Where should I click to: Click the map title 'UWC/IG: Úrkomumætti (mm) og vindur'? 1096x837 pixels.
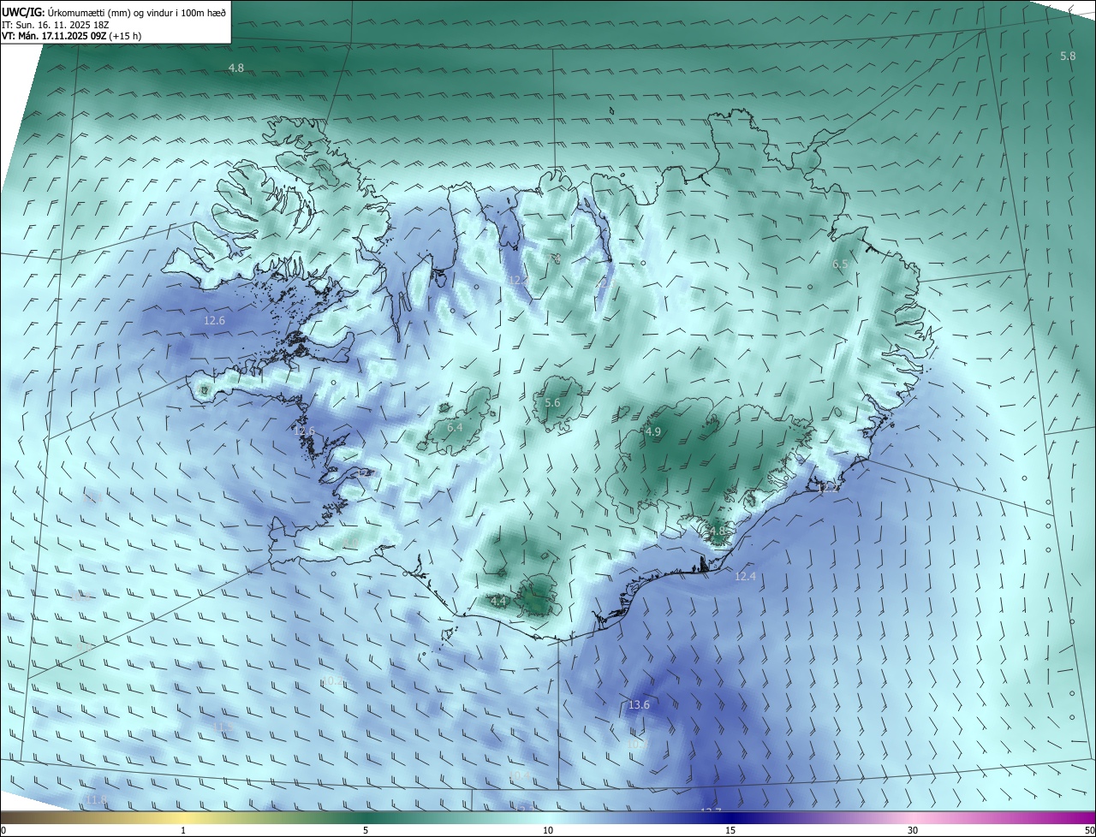coord(114,12)
